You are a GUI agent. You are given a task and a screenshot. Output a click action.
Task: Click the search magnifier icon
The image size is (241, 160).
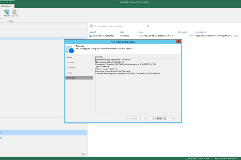91,26
